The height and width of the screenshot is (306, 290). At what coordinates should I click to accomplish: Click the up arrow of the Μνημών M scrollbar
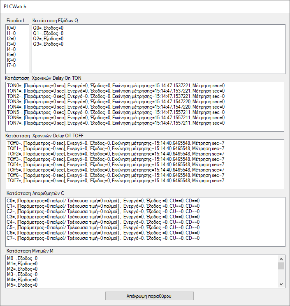click(x=281, y=259)
